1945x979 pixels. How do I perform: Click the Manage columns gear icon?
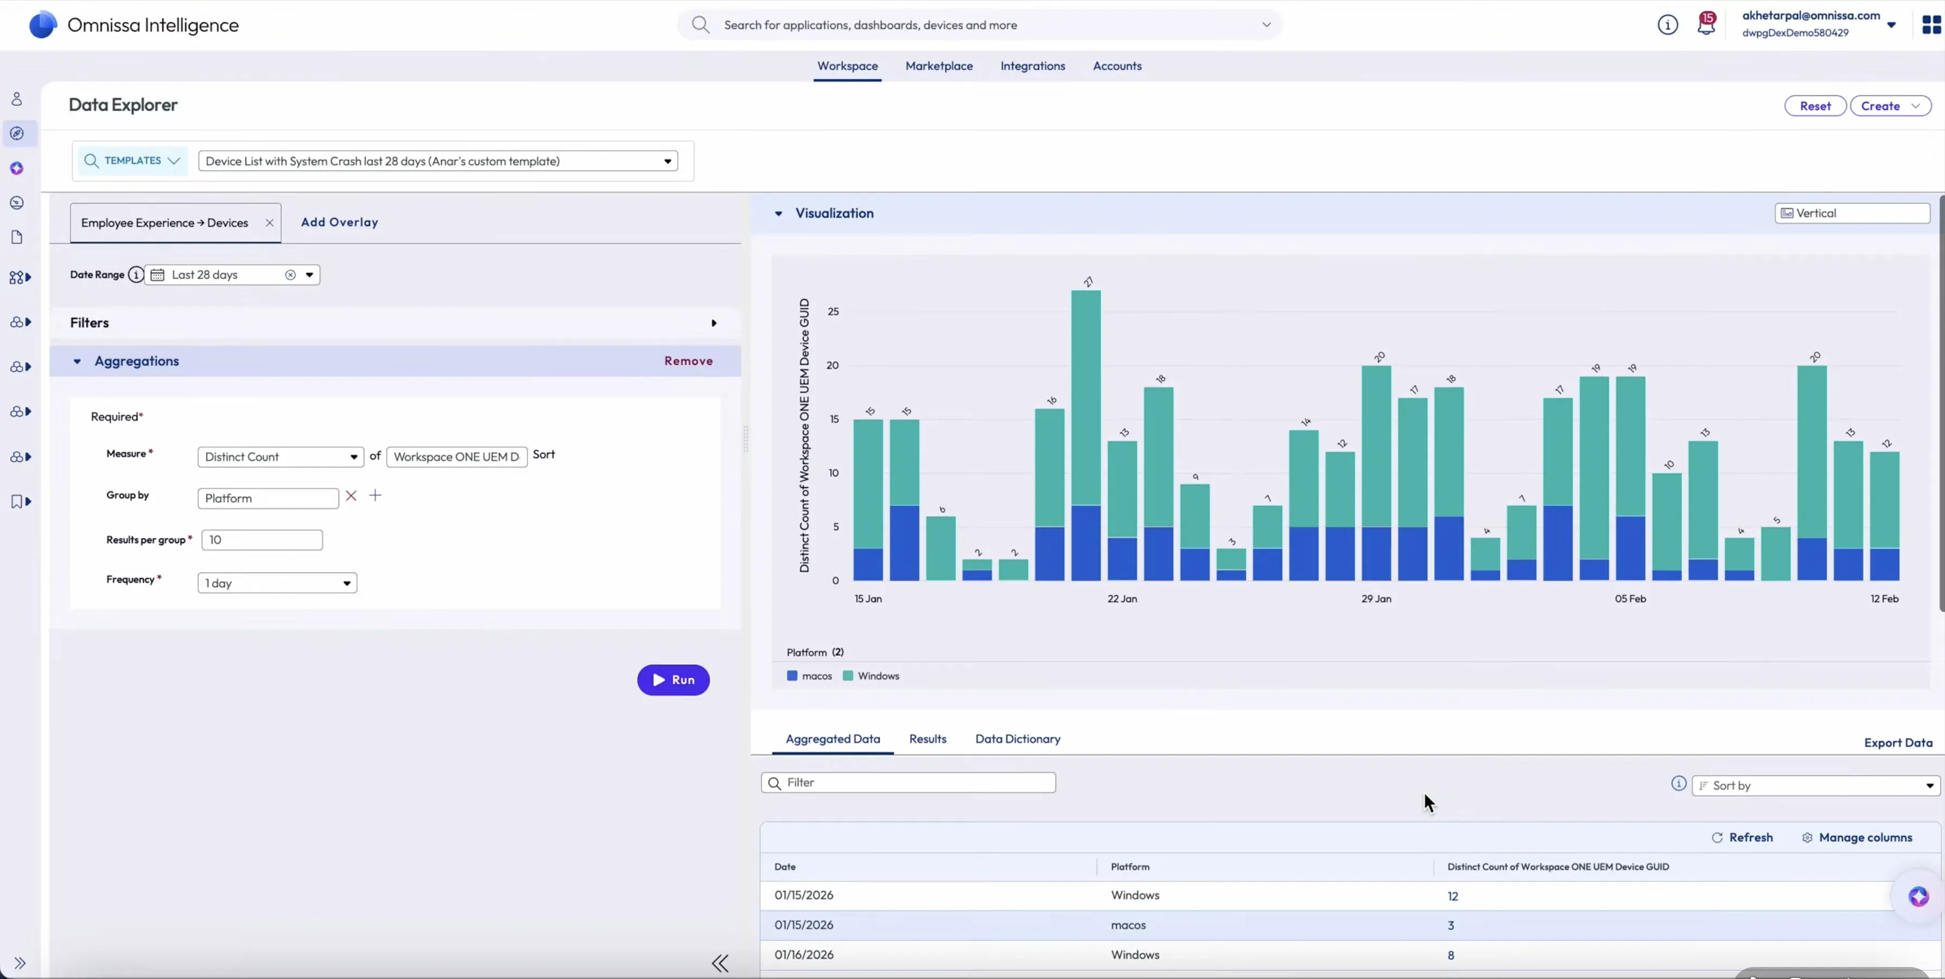pos(1807,838)
